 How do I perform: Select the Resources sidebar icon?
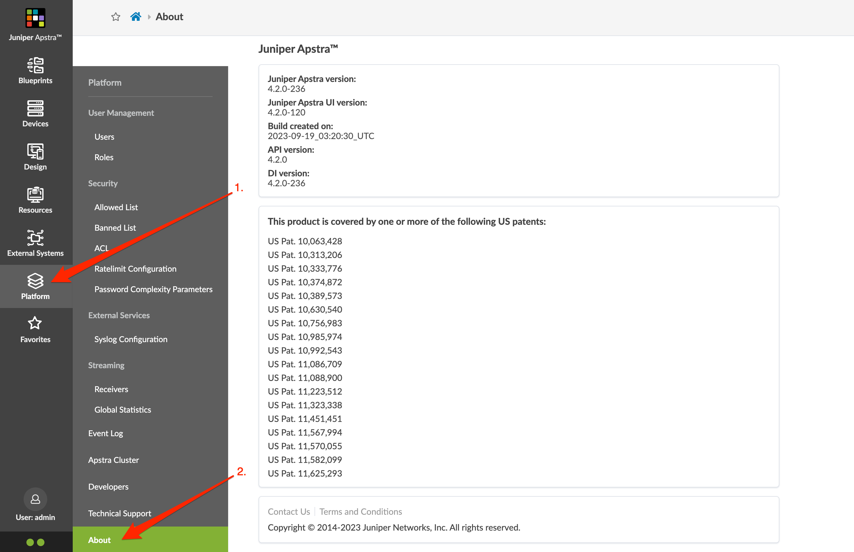35,195
